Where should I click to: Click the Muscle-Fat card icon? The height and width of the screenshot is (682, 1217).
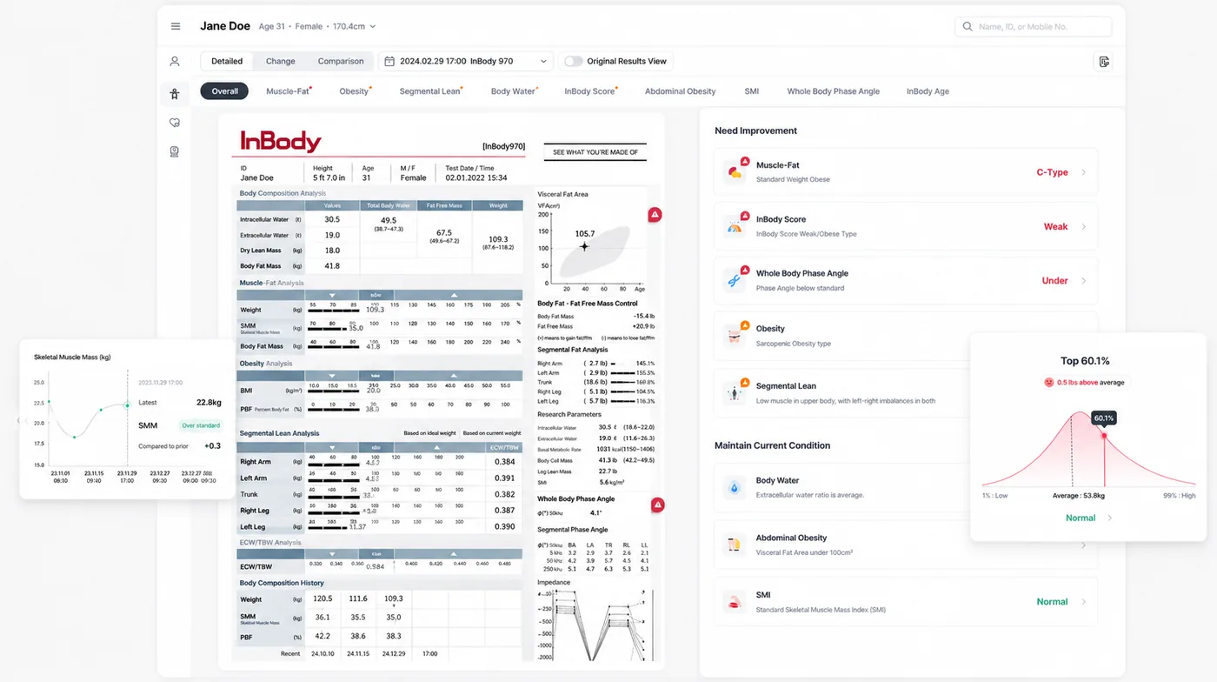tap(735, 171)
